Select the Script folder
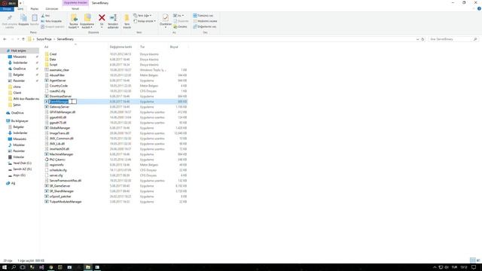The image size is (482, 271). pos(53,65)
